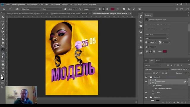Switch to the Каналы tab
This screenshot has width=190, height=107.
tap(158, 61)
